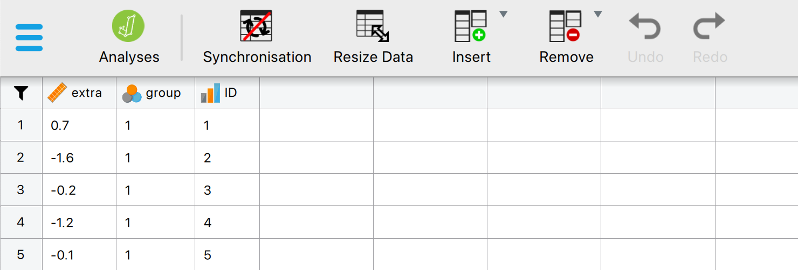The height and width of the screenshot is (270, 798).
Task: Click the scale icon of extra column
Action: 57,93
